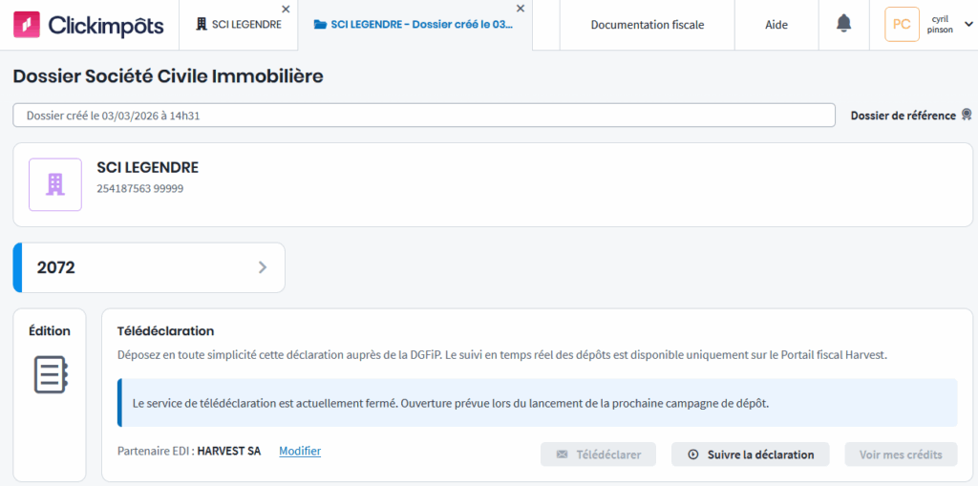Click the building icon in first tab
978x486 pixels.
(201, 25)
